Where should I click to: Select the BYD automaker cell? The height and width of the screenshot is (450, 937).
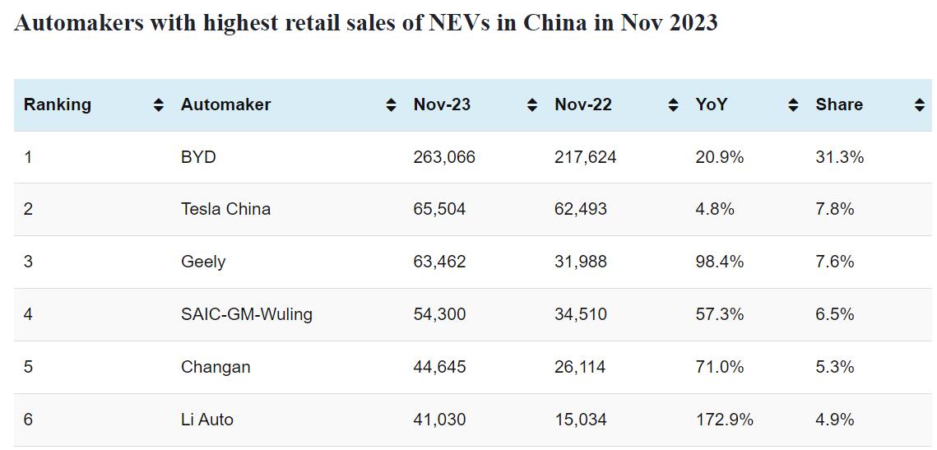coord(198,156)
